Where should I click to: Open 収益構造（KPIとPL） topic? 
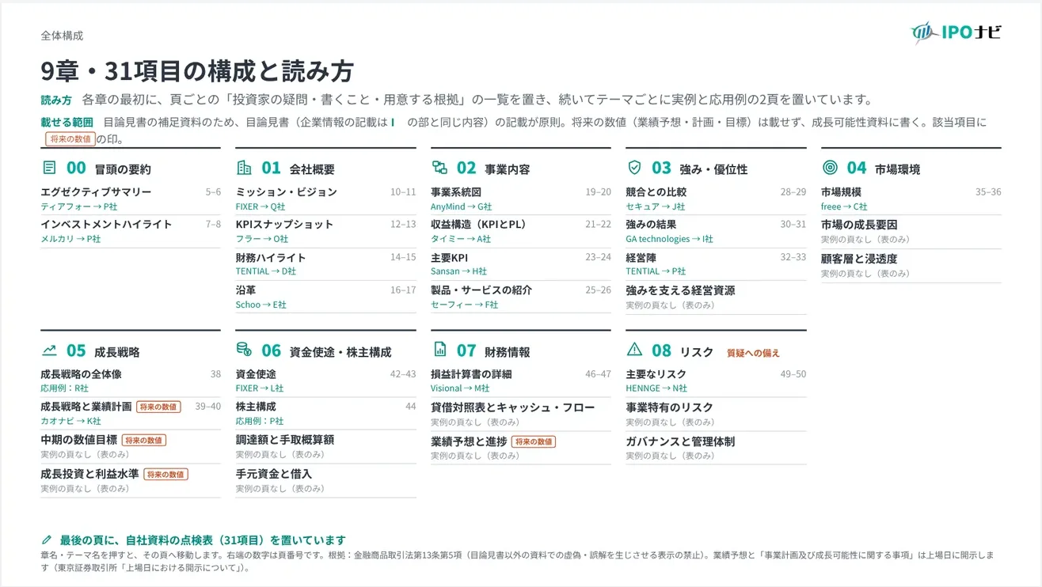click(x=479, y=225)
